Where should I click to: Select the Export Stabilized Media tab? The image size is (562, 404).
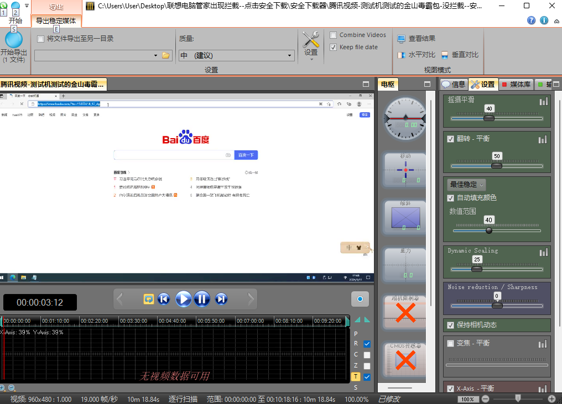click(56, 21)
